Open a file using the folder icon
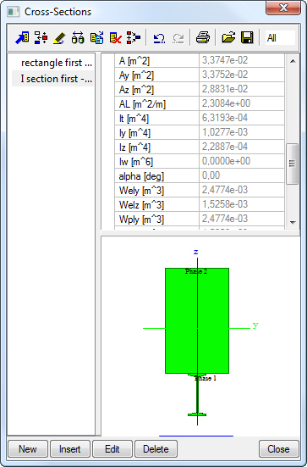Image resolution: width=307 pixels, height=467 pixels. (x=228, y=38)
